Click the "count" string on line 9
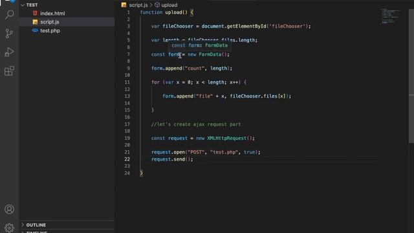The width and height of the screenshot is (414, 233). [194, 69]
